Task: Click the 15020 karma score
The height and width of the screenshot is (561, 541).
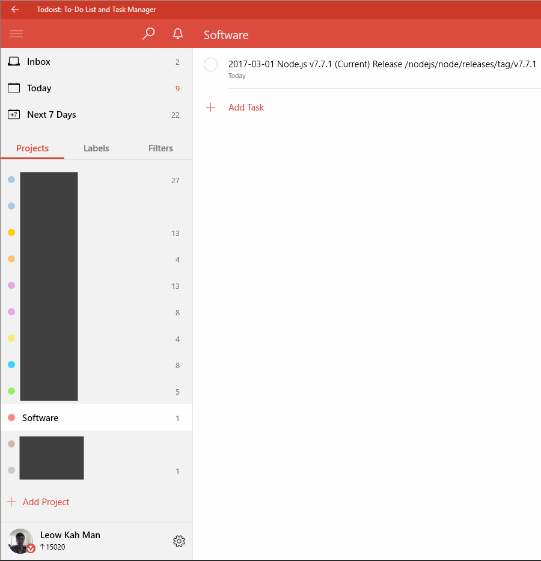Action: pos(53,547)
